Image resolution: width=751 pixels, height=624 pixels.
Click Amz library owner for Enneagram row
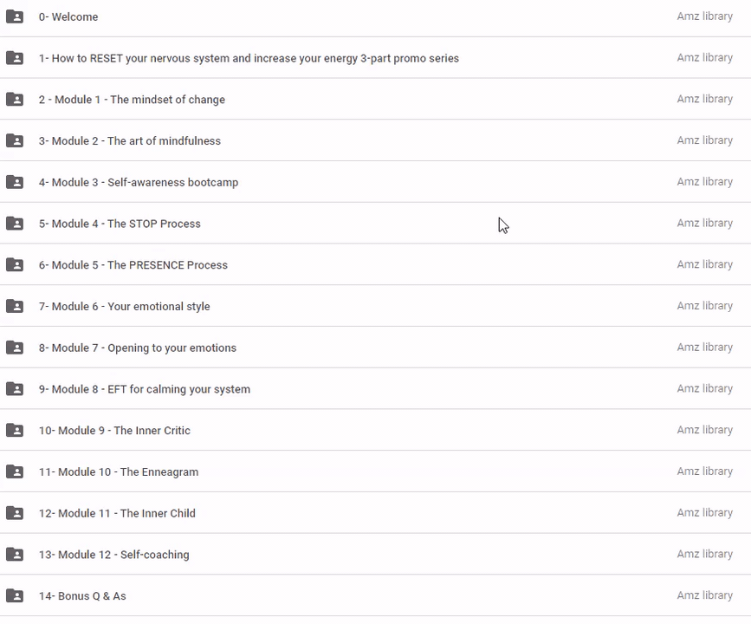click(704, 471)
